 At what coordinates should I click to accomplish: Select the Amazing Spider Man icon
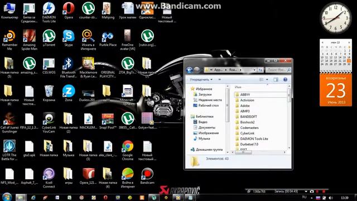click(29, 40)
